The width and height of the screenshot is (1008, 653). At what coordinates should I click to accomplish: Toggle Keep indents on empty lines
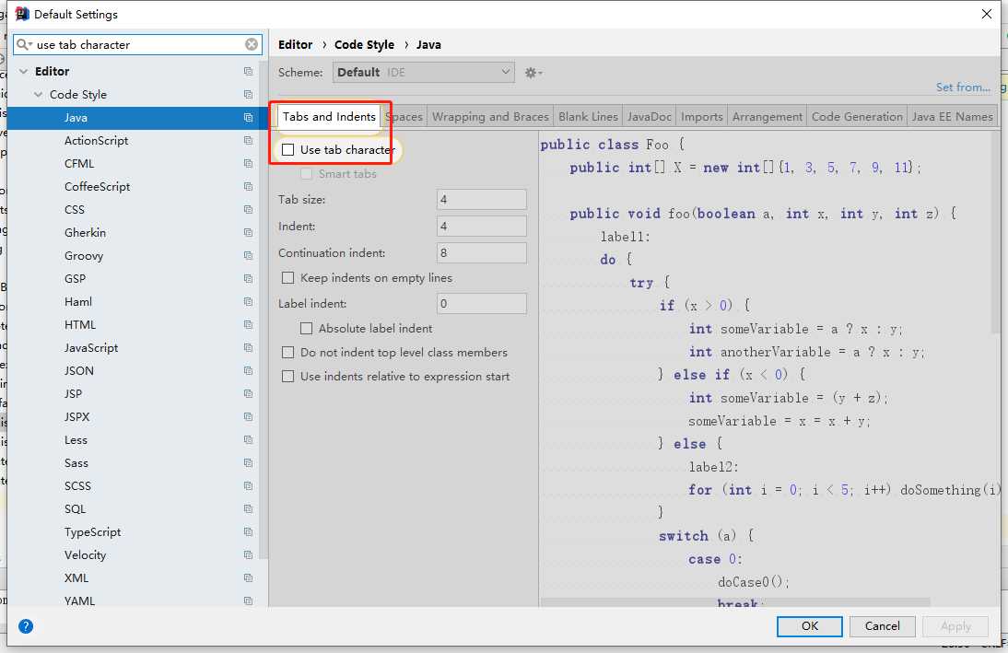click(x=288, y=277)
